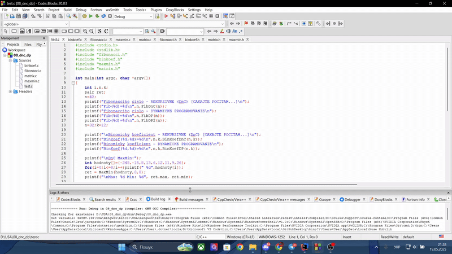Stop the debugger icon
This screenshot has height=254, width=452.
click(218, 16)
